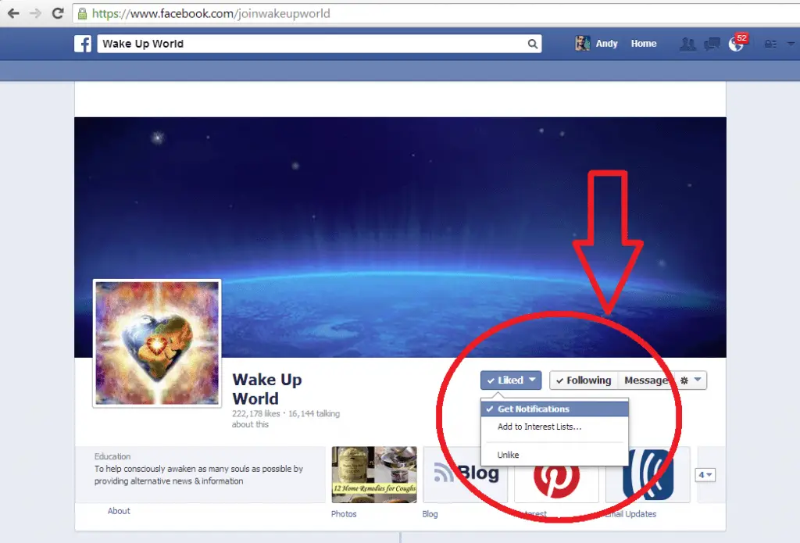800x543 pixels.
Task: Click the Message button
Action: pyautogui.click(x=645, y=380)
